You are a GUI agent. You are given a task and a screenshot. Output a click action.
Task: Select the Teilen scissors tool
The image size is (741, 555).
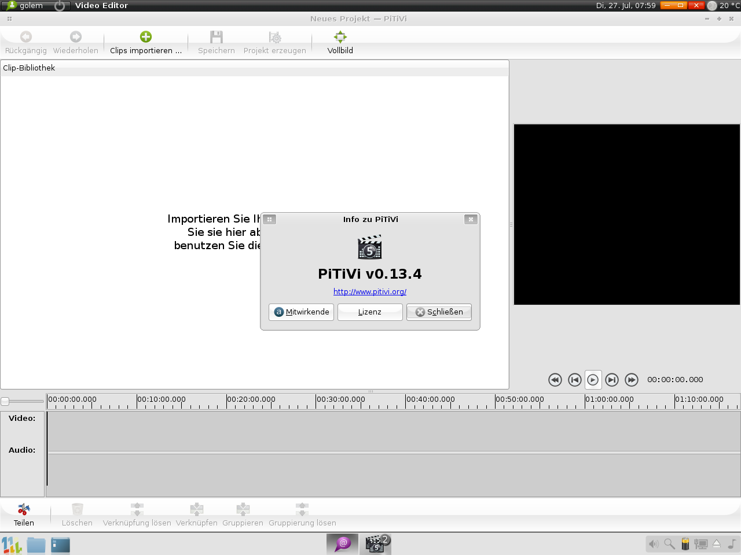(x=24, y=509)
